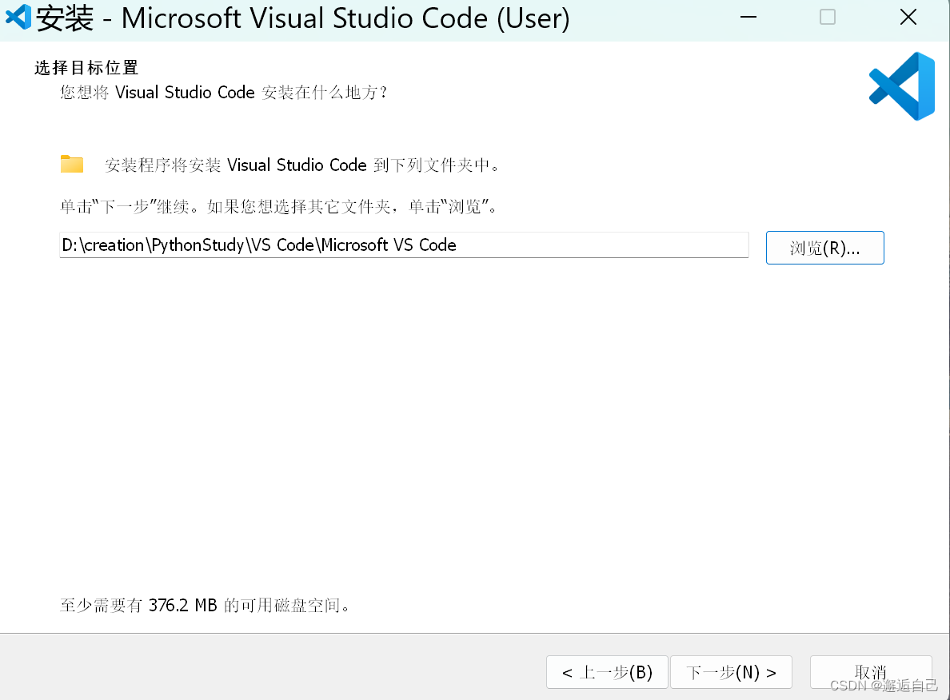Minimize the installer window
Image resolution: width=950 pixels, height=700 pixels.
click(x=748, y=17)
